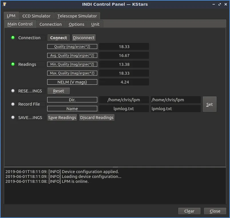The height and width of the screenshot is (218, 230).
Task: Clear the log with the Clear button
Action: click(x=189, y=211)
